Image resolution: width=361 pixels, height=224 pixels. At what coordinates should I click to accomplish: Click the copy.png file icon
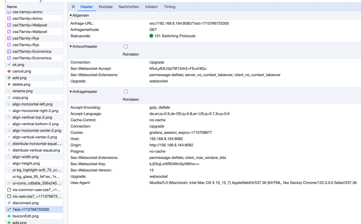pos(9,98)
